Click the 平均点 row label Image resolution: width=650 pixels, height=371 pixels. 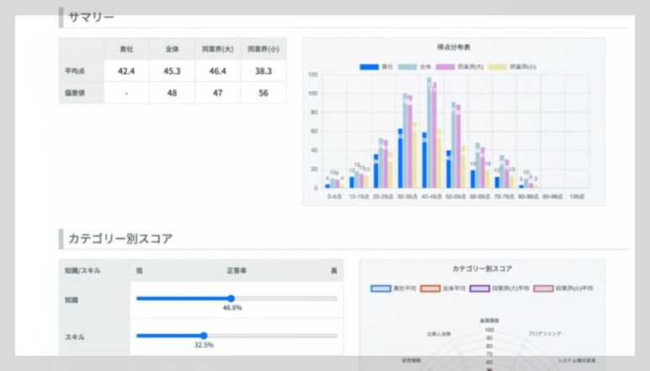[x=73, y=71]
